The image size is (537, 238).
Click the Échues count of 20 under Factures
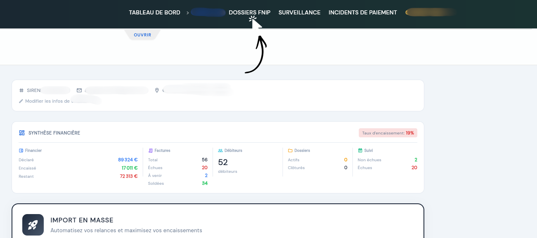(x=204, y=168)
